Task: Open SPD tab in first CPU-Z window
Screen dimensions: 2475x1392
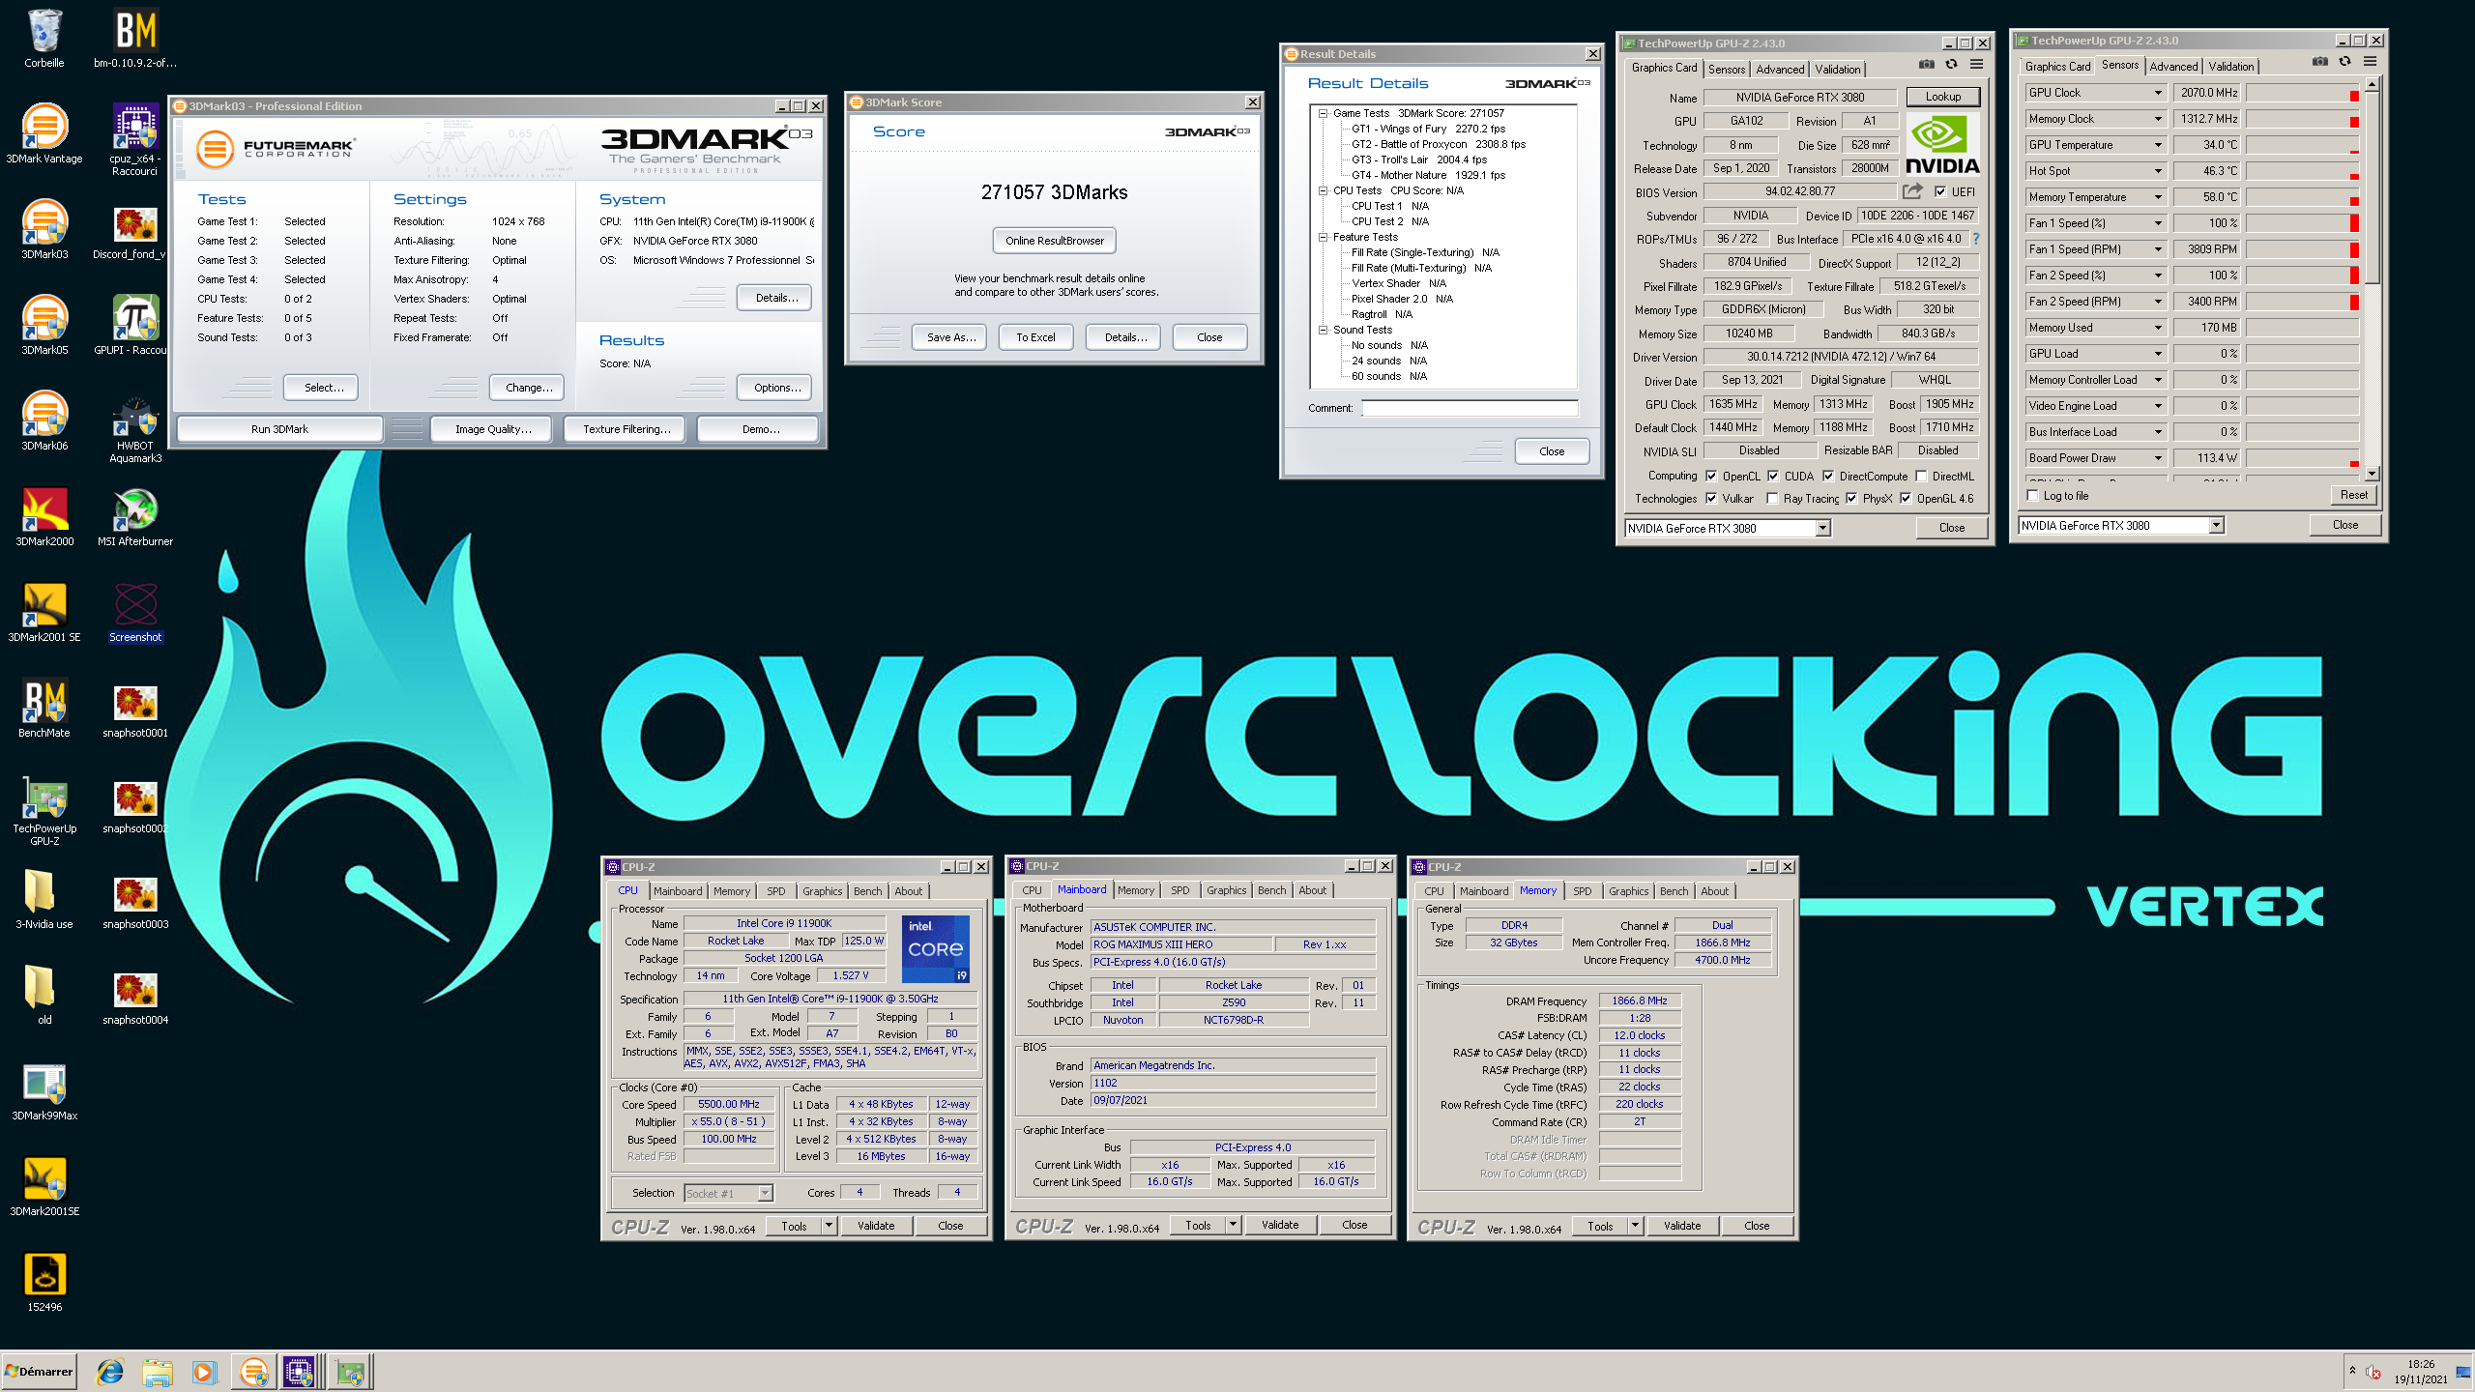Action: tap(775, 891)
